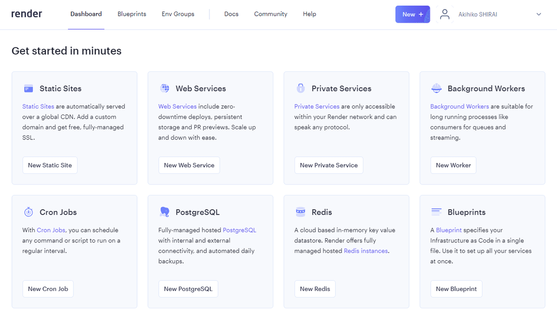Open the Cron Jobs text link
This screenshot has height=323, width=557.
point(51,230)
